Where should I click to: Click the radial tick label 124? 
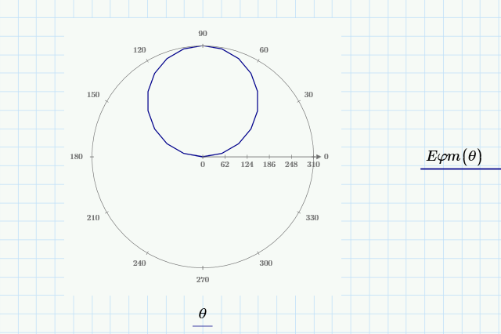click(247, 165)
